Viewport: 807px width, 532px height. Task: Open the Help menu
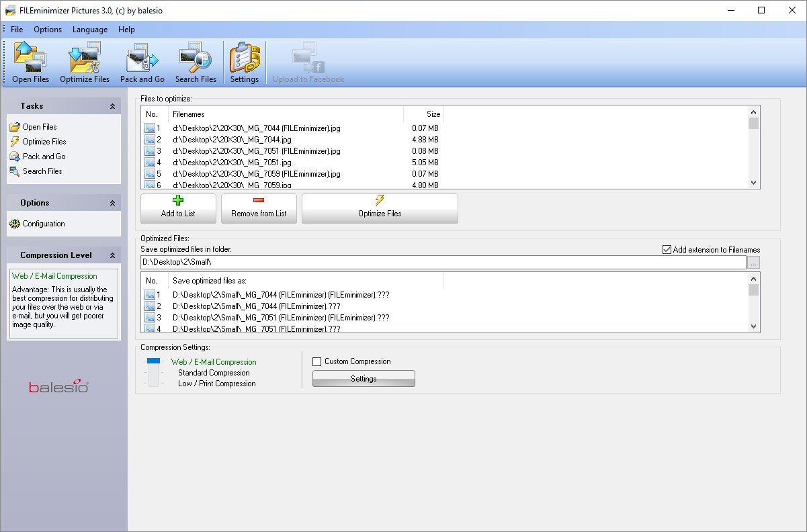click(126, 30)
